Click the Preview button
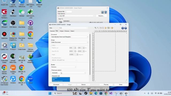The width and height of the screenshot is (171, 96). (106, 85)
